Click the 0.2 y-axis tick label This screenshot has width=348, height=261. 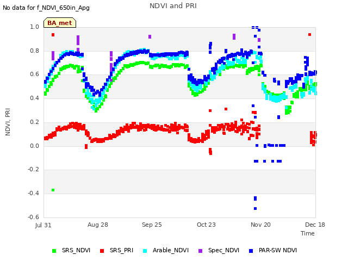click(34, 122)
